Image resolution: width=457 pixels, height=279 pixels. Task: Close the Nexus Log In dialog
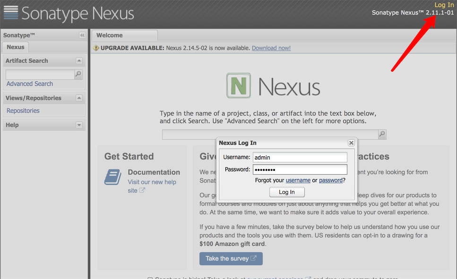coord(351,143)
